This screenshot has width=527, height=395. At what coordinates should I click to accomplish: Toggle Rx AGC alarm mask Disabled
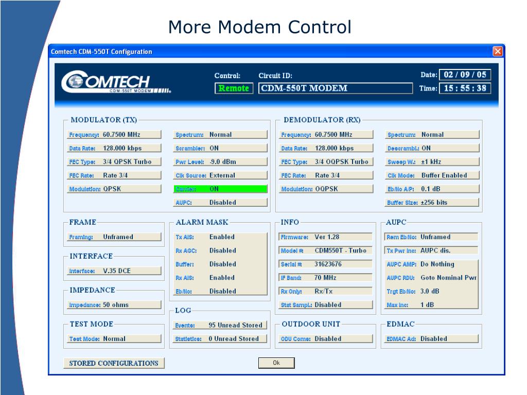[x=220, y=250]
